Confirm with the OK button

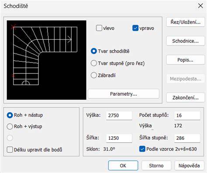coord(123,166)
